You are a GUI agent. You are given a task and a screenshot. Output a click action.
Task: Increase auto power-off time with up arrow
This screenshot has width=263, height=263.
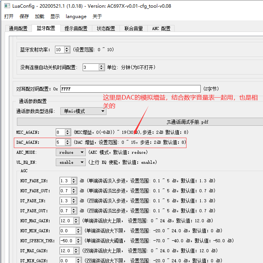pos(101,66)
